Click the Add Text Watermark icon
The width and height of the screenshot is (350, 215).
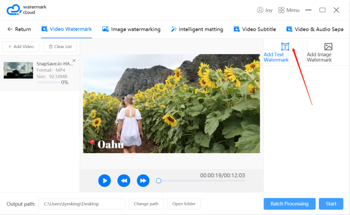click(285, 47)
